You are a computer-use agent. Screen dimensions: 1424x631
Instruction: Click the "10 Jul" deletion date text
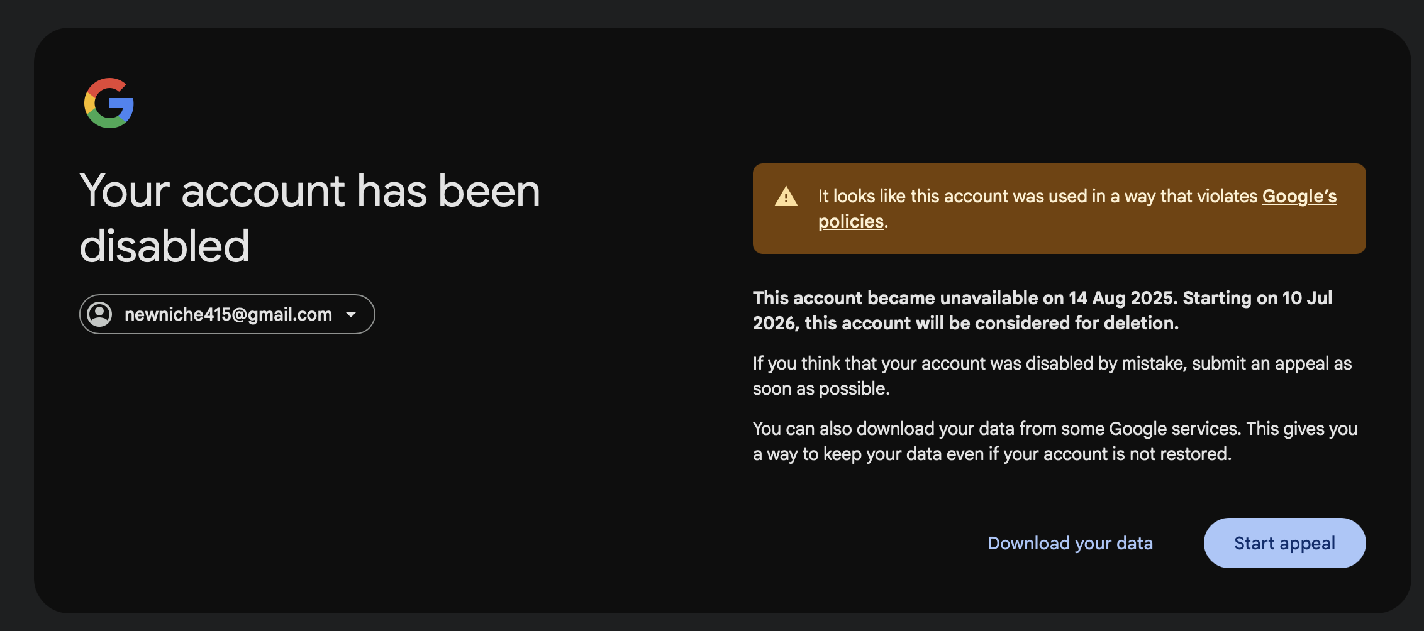coord(1307,298)
